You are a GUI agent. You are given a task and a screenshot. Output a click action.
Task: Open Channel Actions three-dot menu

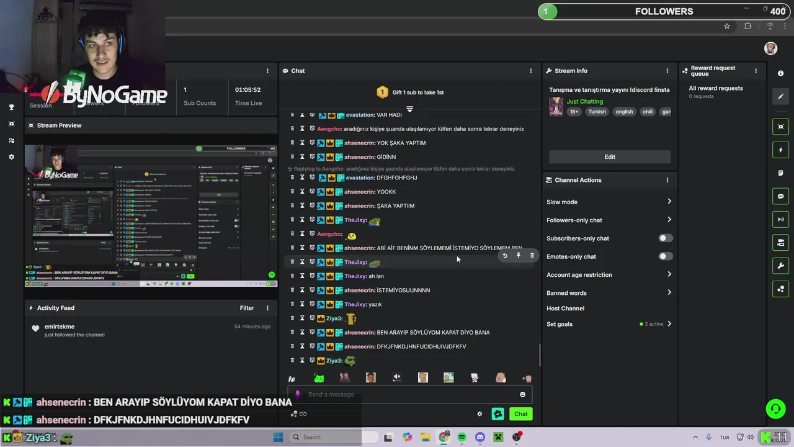pyautogui.click(x=667, y=180)
